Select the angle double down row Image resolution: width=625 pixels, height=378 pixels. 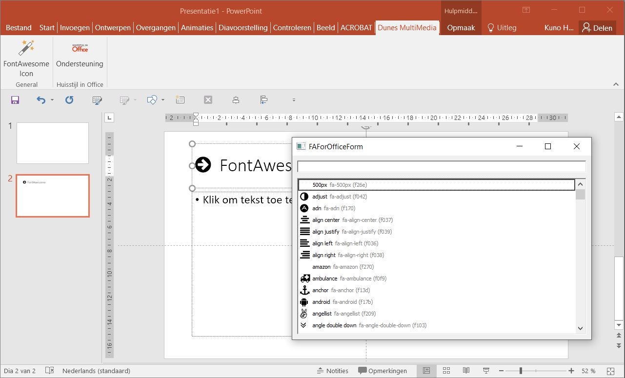(436, 325)
